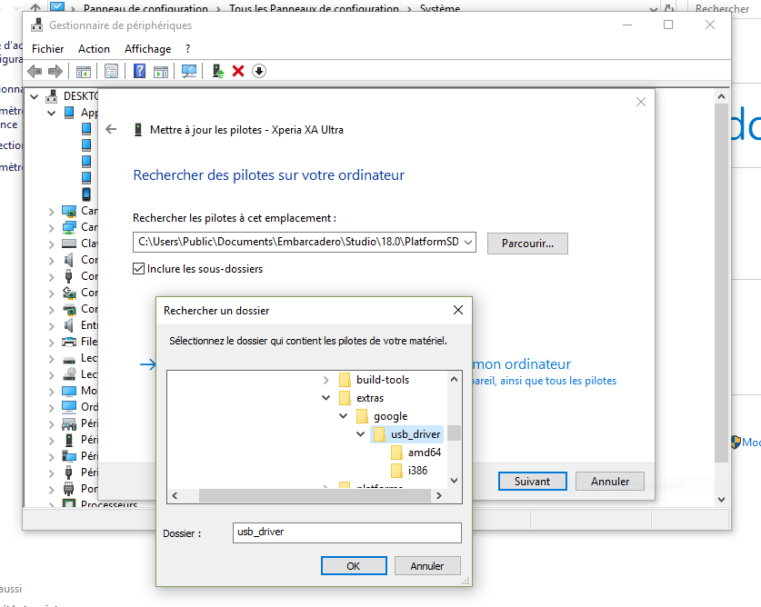Select the amd64 folder

(x=416, y=453)
